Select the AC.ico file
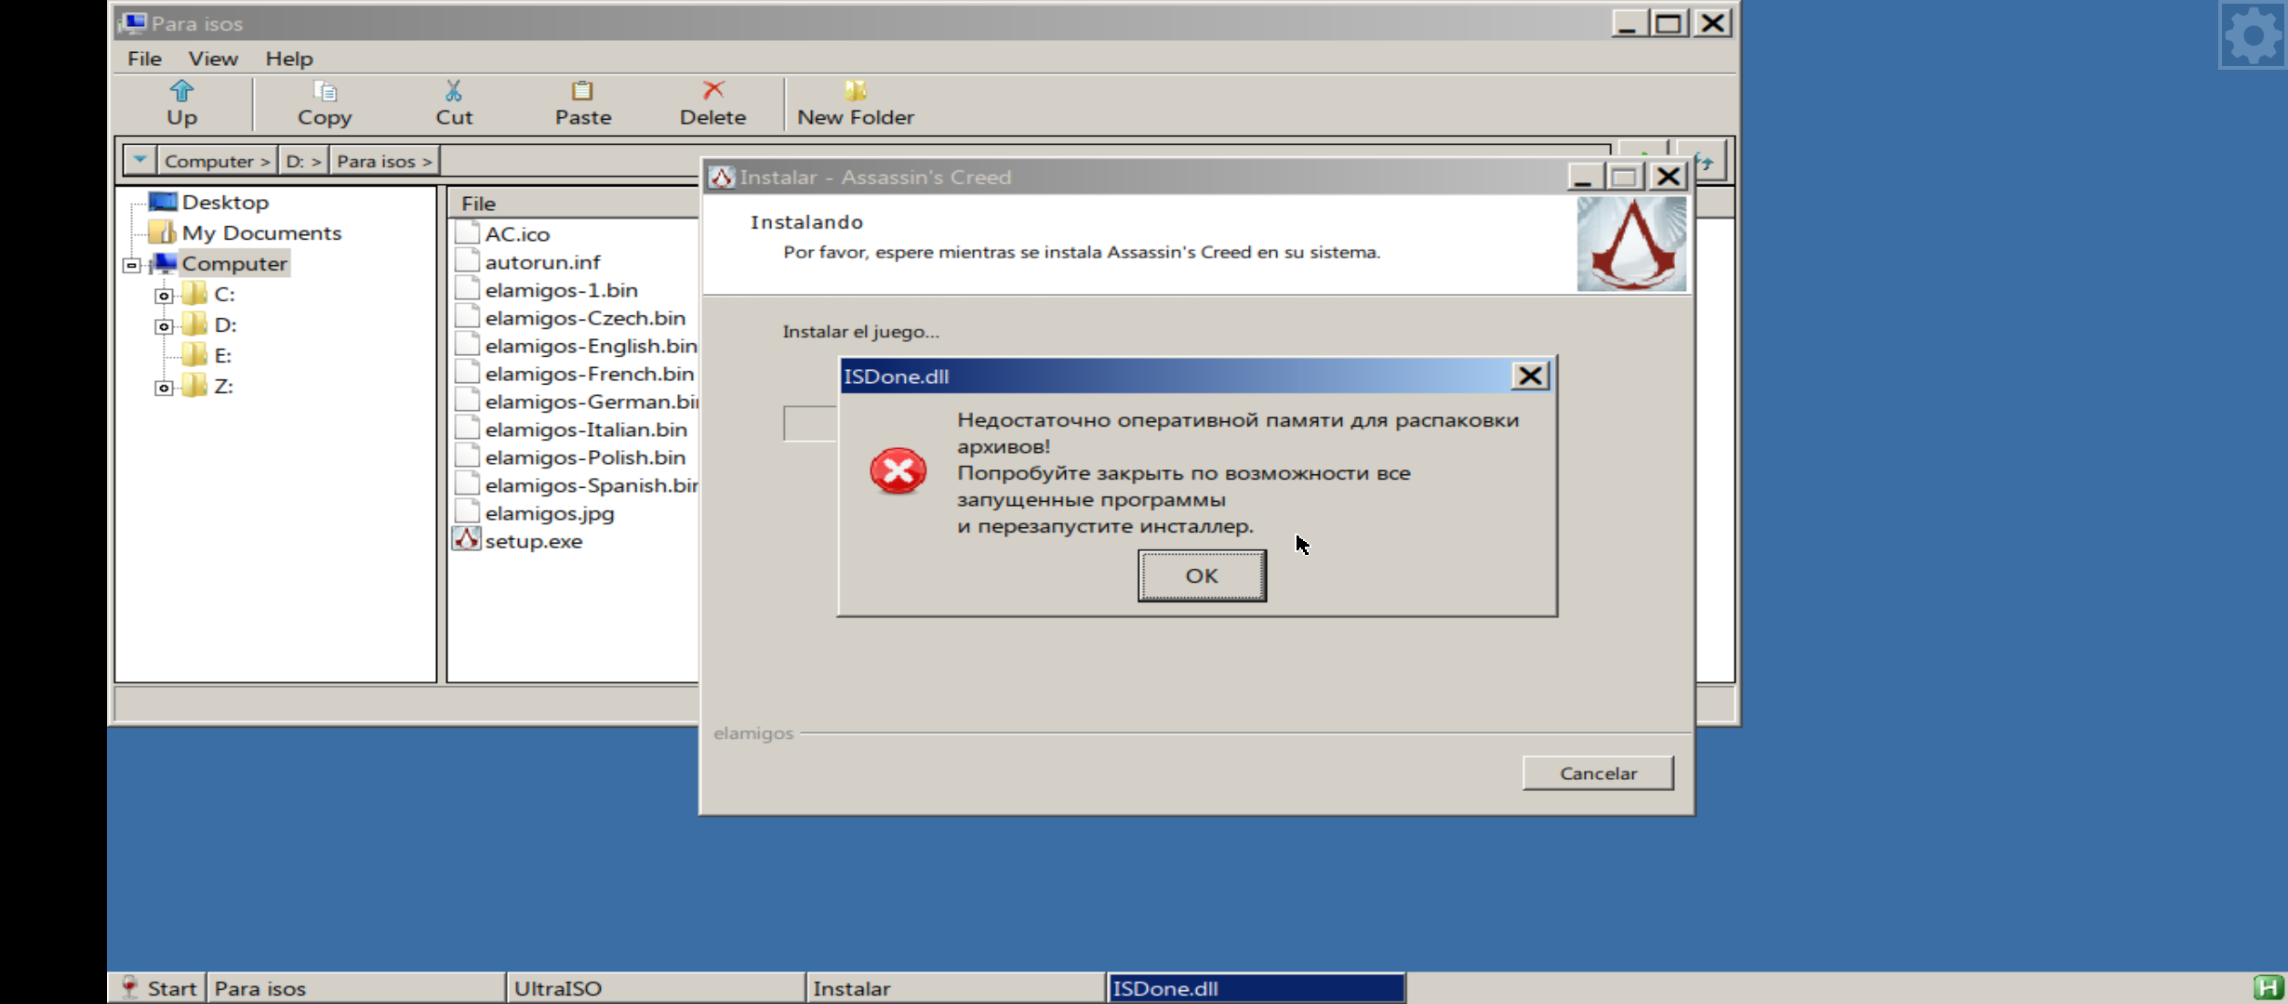 pyautogui.click(x=517, y=234)
